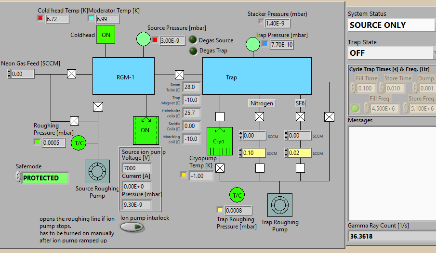Screen dimensions: 436x253
Task: Click the Store Time 0.010 field
Action: click(395, 89)
